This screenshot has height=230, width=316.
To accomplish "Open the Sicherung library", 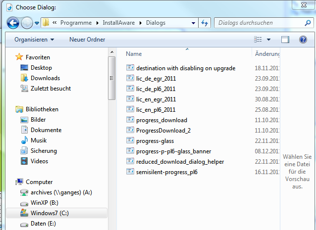I will click(44, 151).
